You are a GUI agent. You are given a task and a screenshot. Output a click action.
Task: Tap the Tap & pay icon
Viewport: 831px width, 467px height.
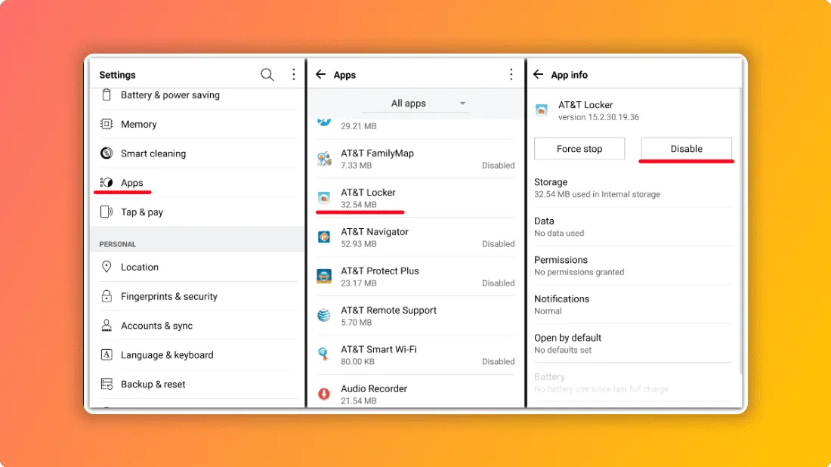[107, 212]
